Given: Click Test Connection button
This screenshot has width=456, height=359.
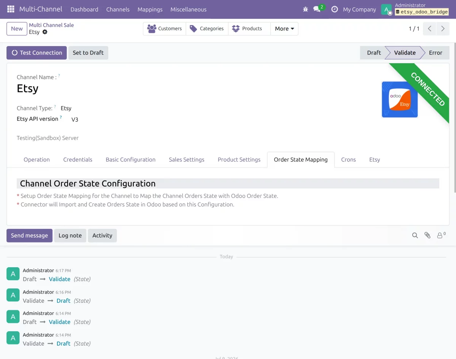Looking at the screenshot, I should click(36, 53).
